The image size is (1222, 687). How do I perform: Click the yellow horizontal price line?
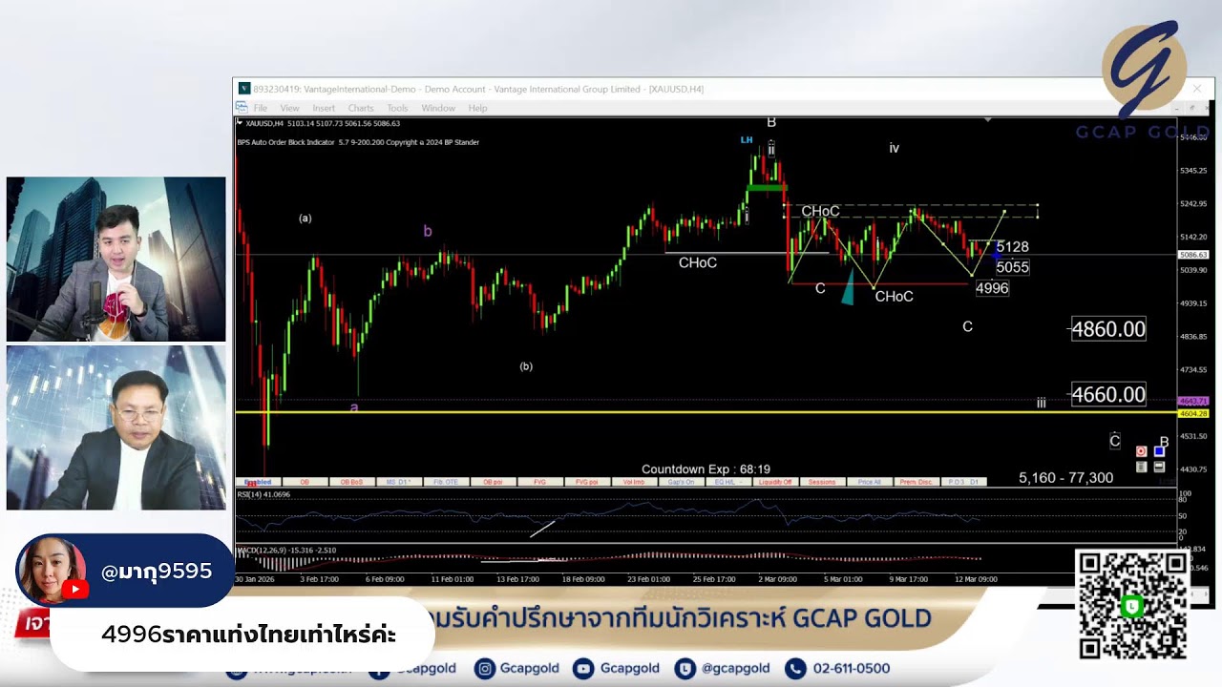pos(706,412)
